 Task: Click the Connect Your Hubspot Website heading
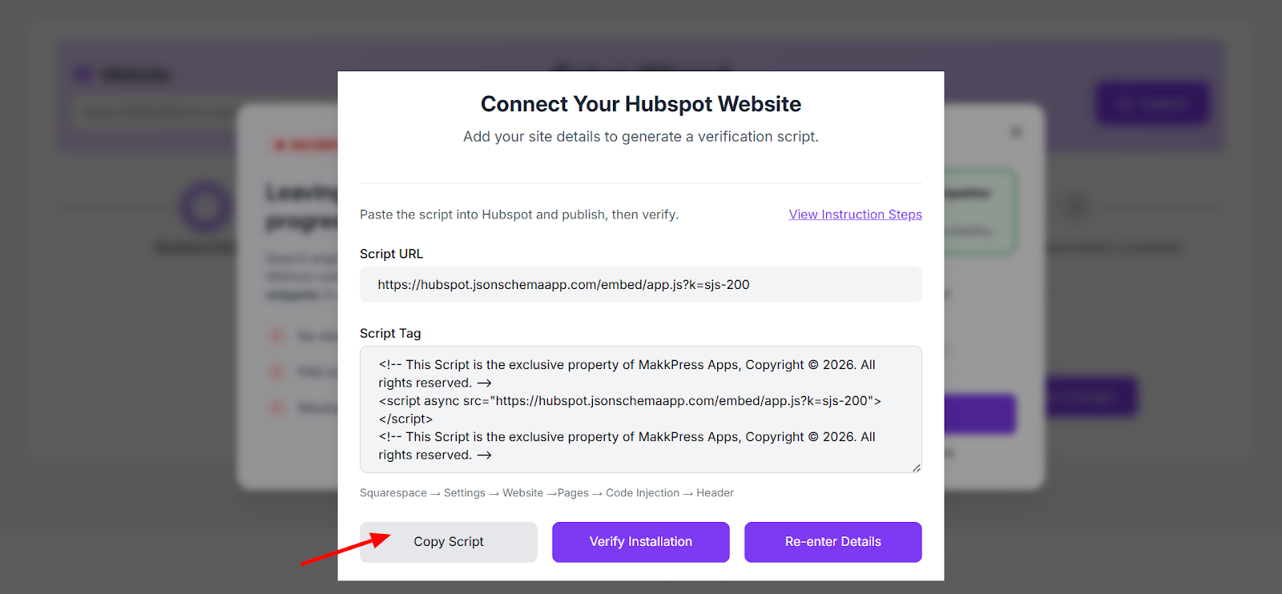click(640, 104)
